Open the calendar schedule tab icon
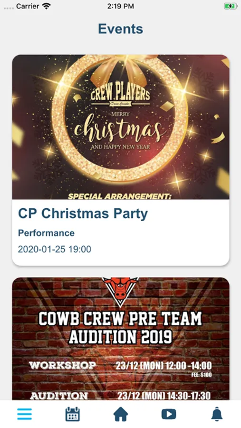The image size is (241, 428). [73, 414]
